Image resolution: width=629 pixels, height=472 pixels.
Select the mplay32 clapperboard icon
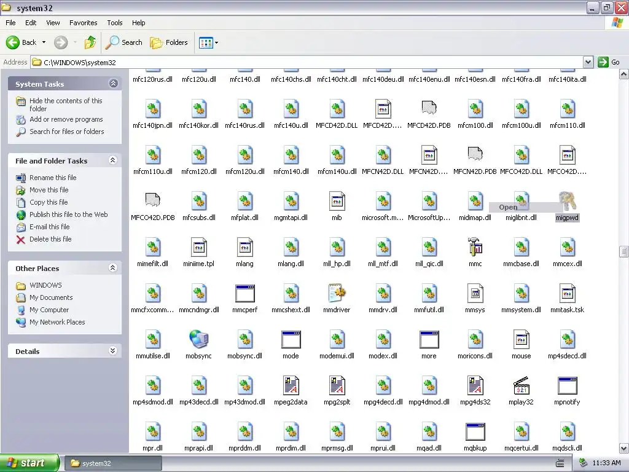[521, 385]
